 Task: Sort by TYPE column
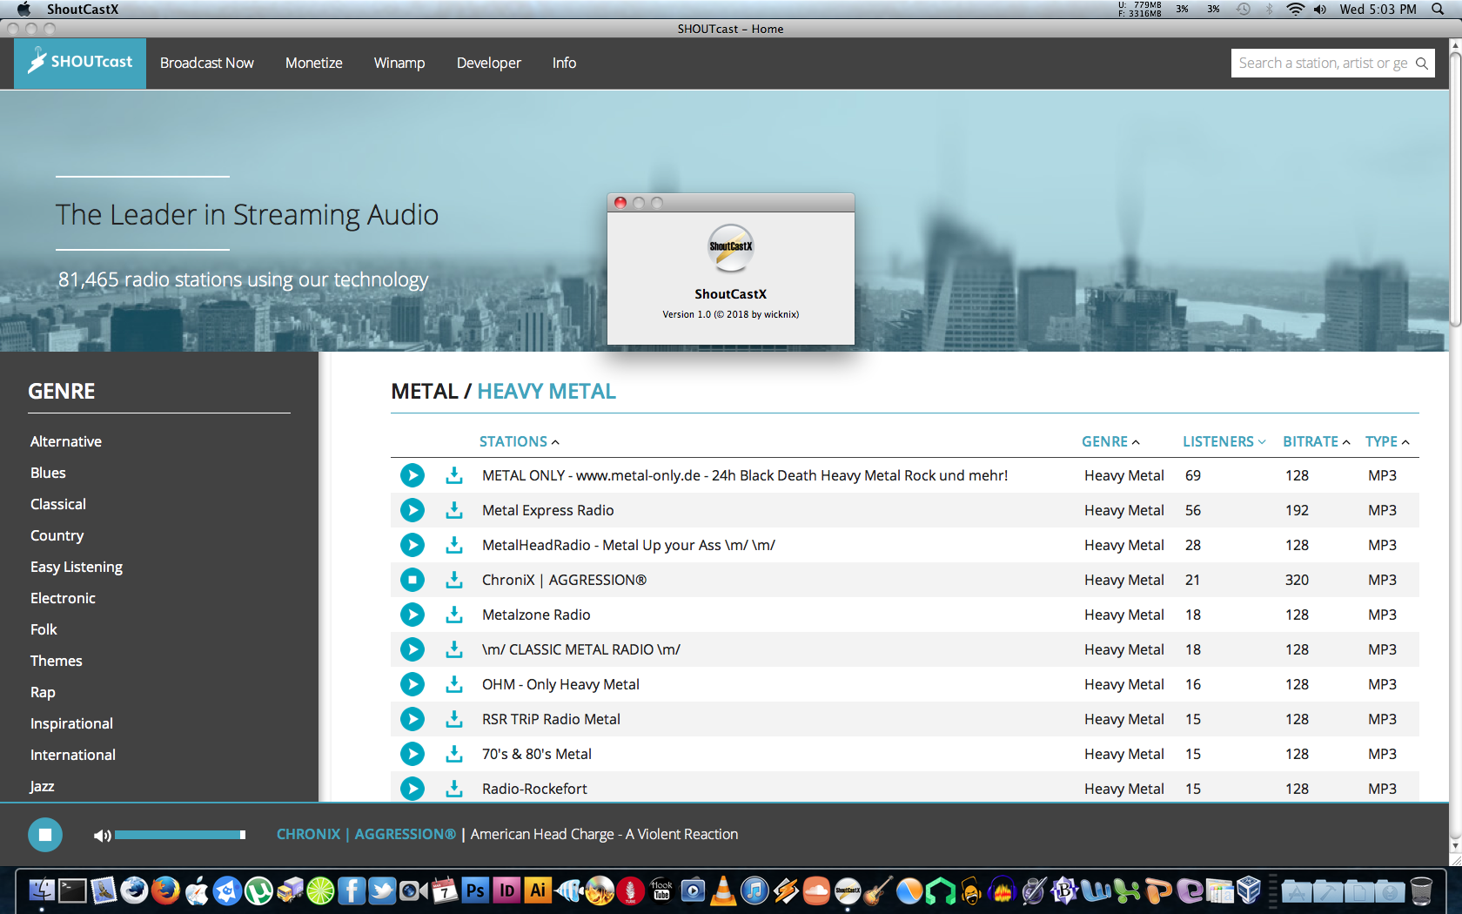pyautogui.click(x=1387, y=441)
